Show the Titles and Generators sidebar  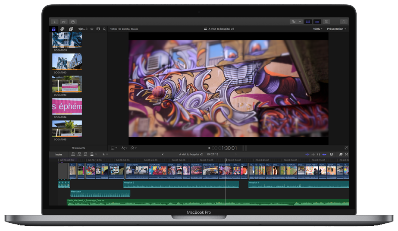coord(71,29)
